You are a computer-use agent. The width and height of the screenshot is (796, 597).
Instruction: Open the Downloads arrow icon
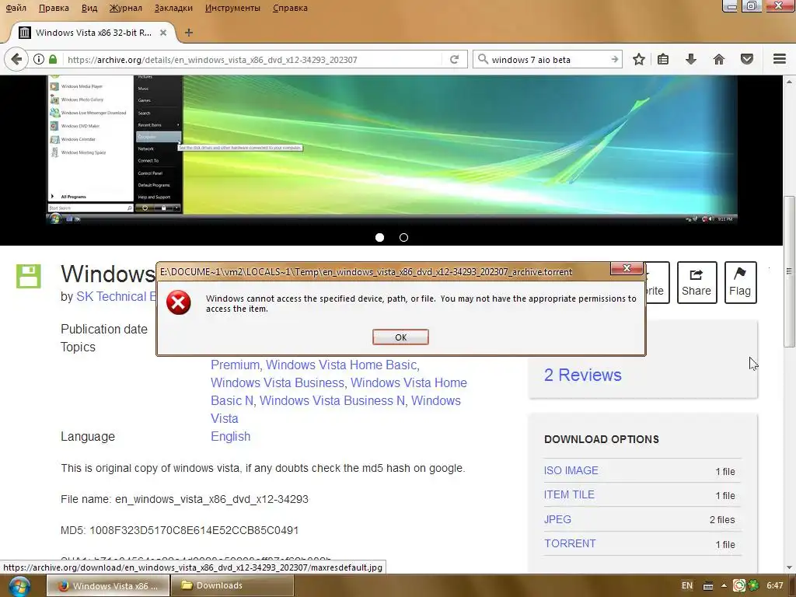point(691,59)
